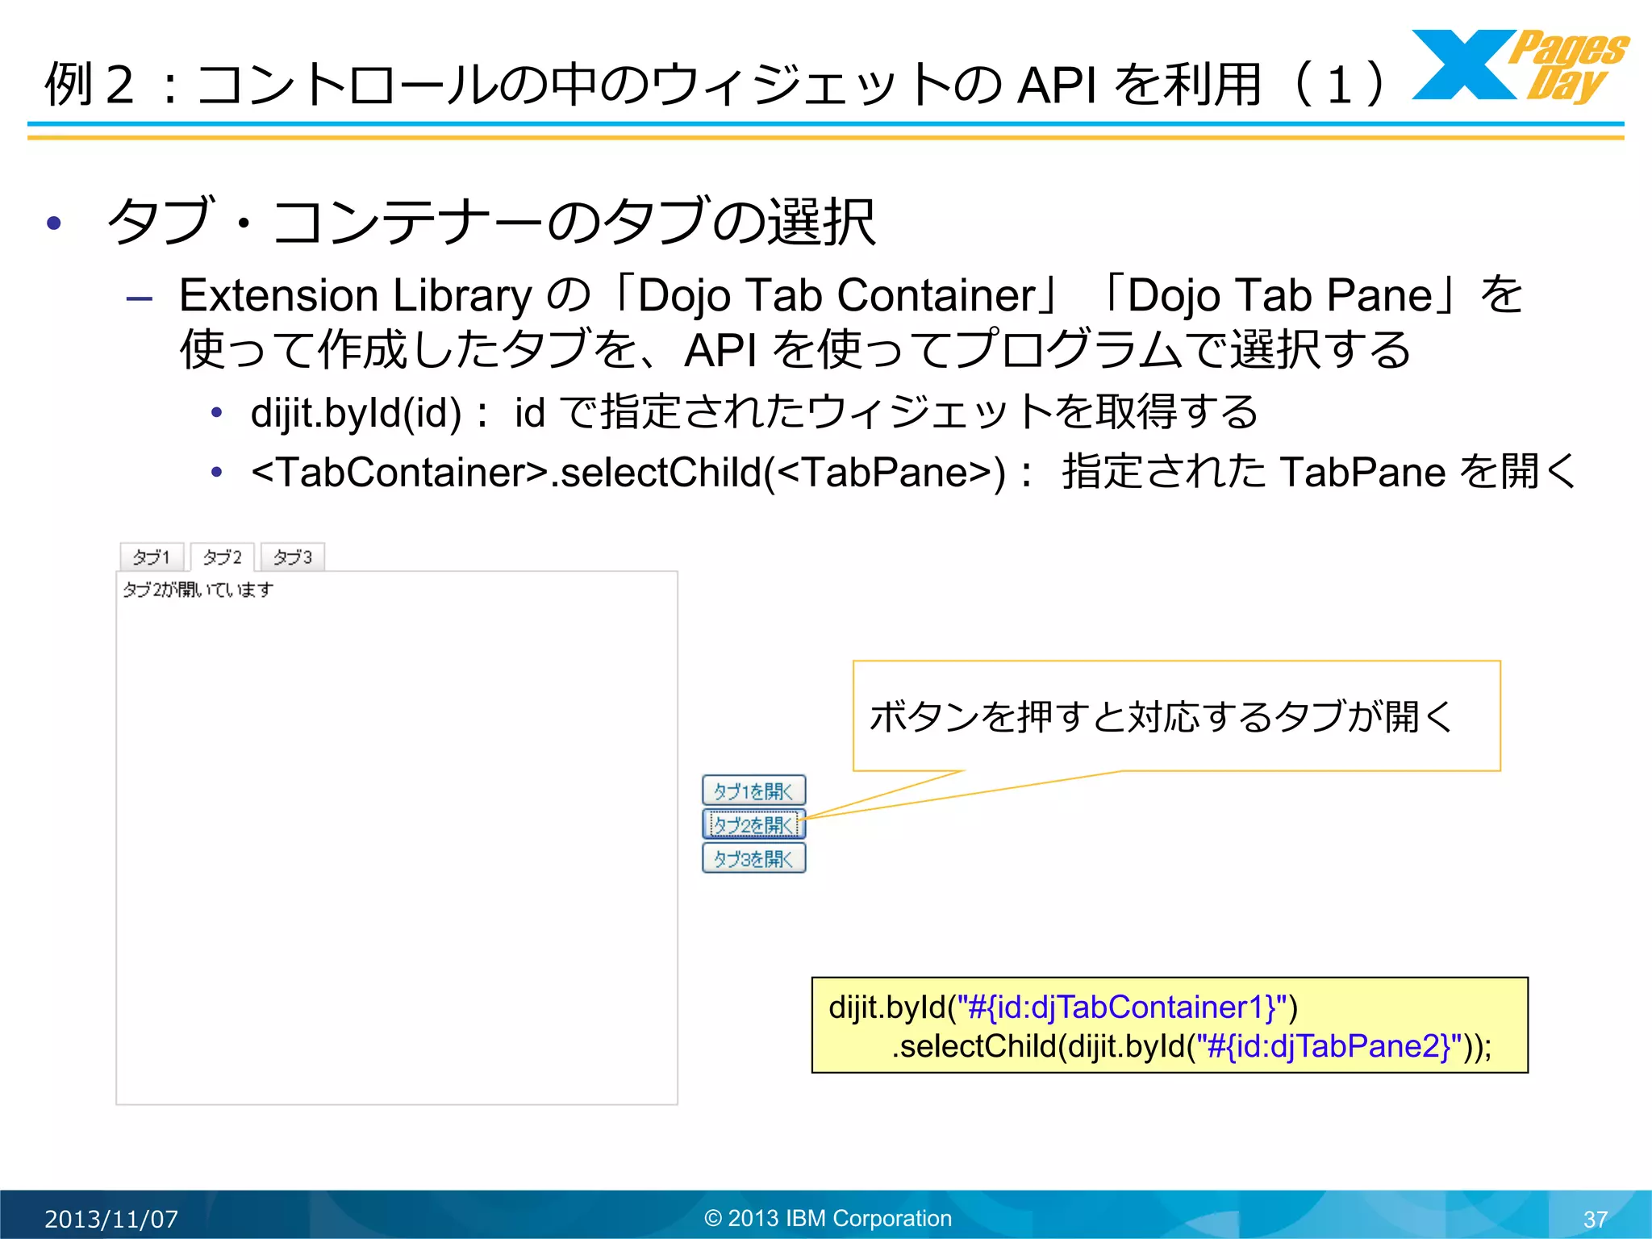Select the タブ1 tab

(x=152, y=557)
